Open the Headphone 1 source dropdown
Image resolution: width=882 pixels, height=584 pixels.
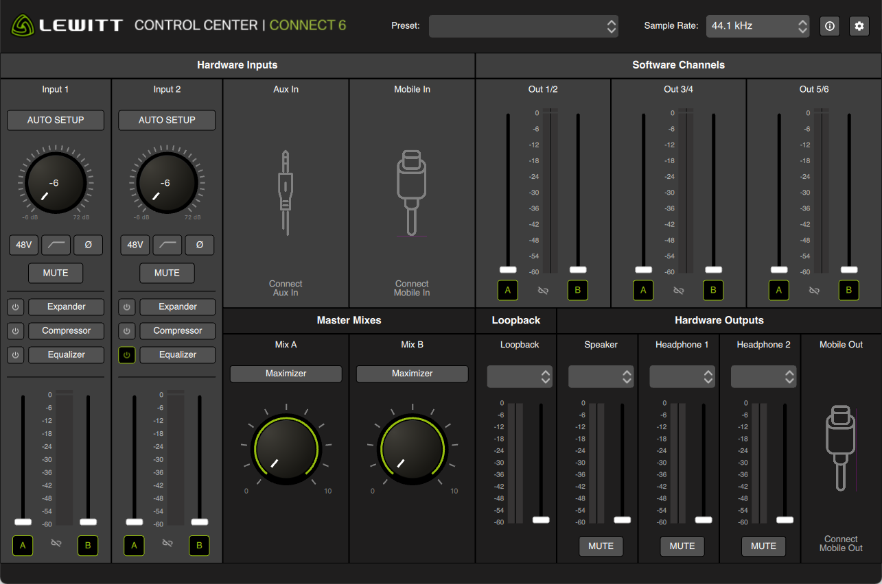[682, 376]
